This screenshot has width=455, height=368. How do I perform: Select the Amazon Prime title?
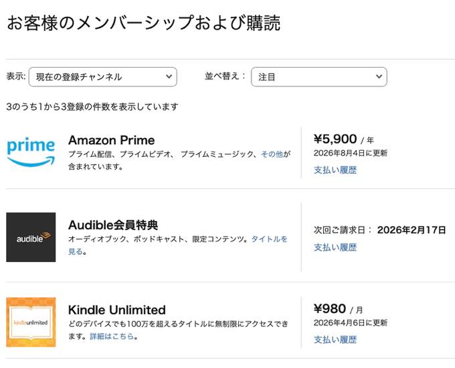pyautogui.click(x=111, y=140)
